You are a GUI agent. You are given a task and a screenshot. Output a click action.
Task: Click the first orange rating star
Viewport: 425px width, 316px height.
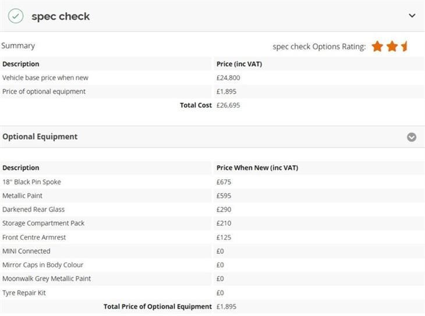pos(377,47)
